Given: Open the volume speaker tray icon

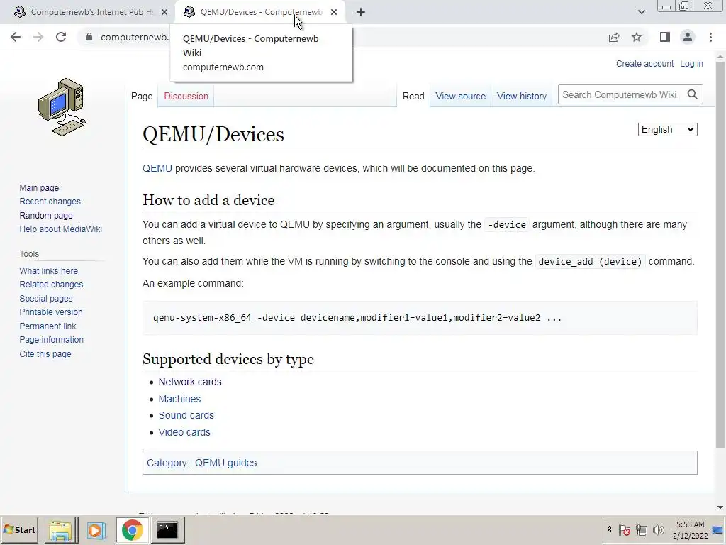Looking at the screenshot, I should click(x=658, y=529).
